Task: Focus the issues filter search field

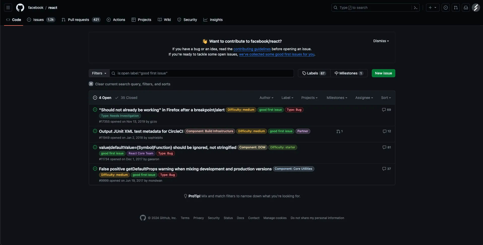Action: click(202, 73)
